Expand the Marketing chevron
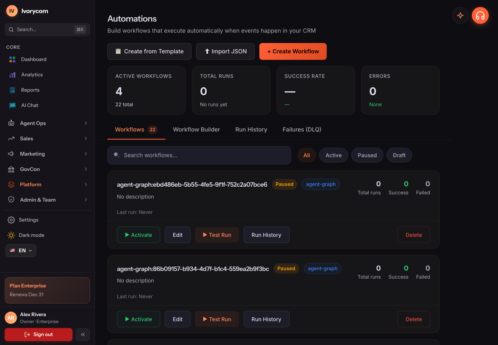 [86, 154]
